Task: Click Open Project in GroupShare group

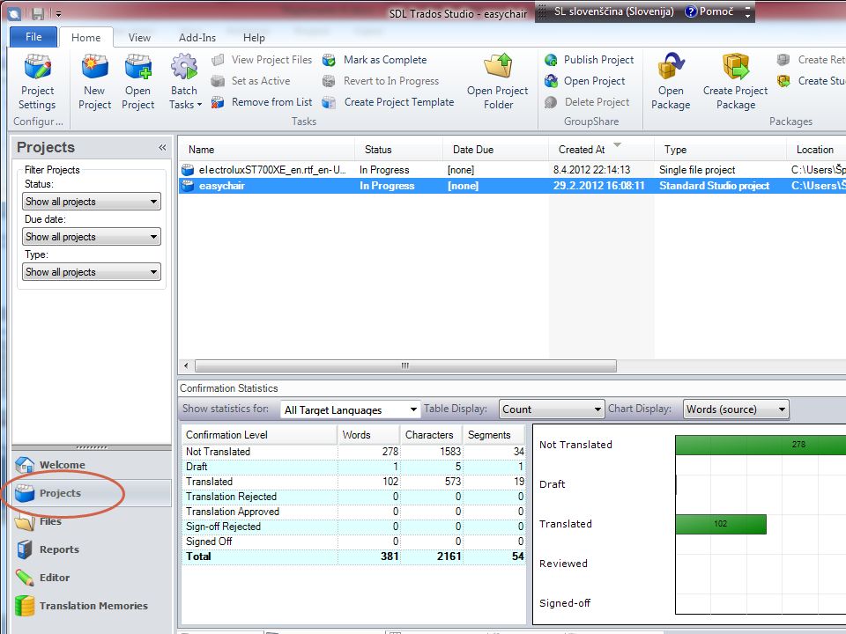Action: (x=585, y=81)
